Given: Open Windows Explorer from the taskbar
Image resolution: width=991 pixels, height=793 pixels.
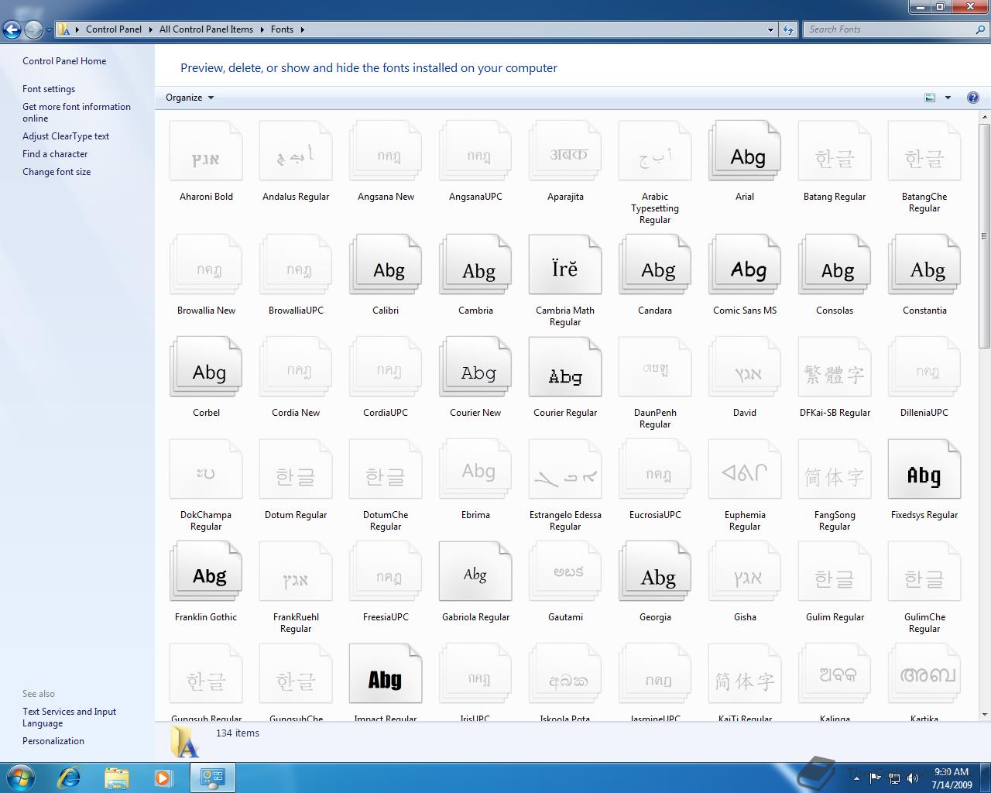Looking at the screenshot, I should tap(116, 778).
